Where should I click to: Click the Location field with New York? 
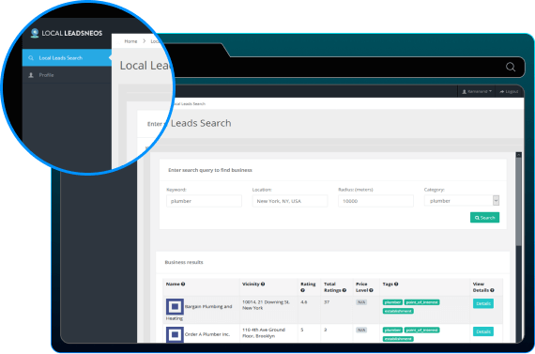click(290, 201)
